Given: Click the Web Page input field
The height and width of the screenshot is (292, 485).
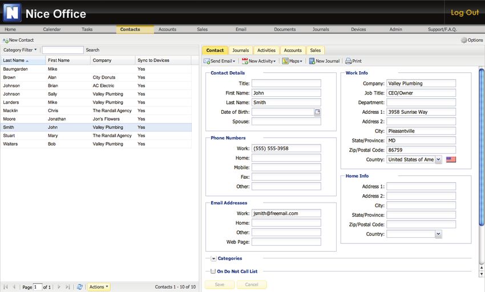Looking at the screenshot, I should click(x=286, y=242).
